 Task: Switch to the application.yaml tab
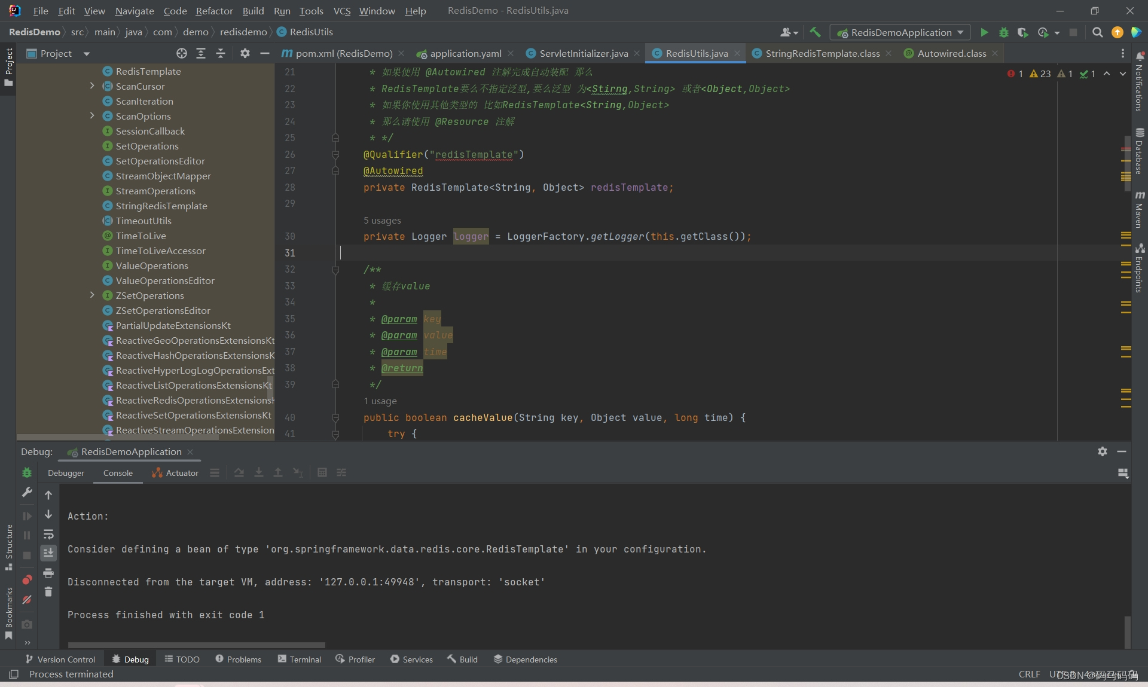click(465, 53)
